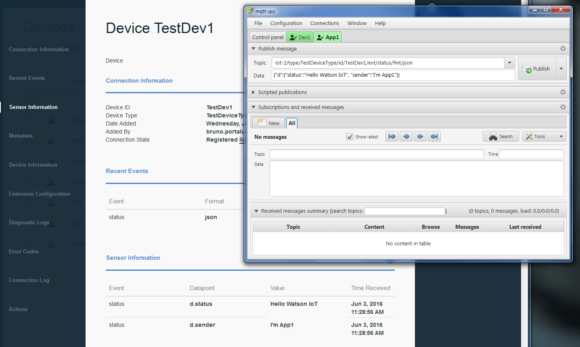Collapse the Publish message section

(253, 48)
